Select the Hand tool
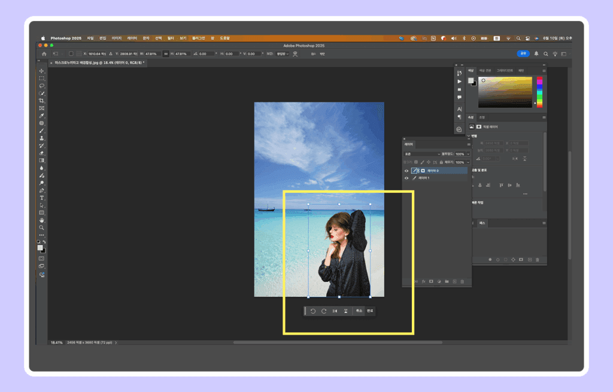The width and height of the screenshot is (613, 392). click(x=41, y=220)
